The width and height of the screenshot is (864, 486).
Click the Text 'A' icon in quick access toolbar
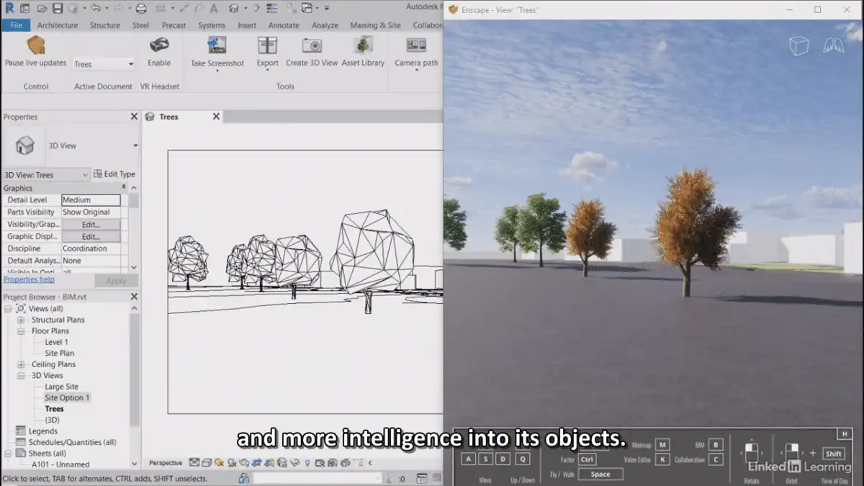point(213,9)
